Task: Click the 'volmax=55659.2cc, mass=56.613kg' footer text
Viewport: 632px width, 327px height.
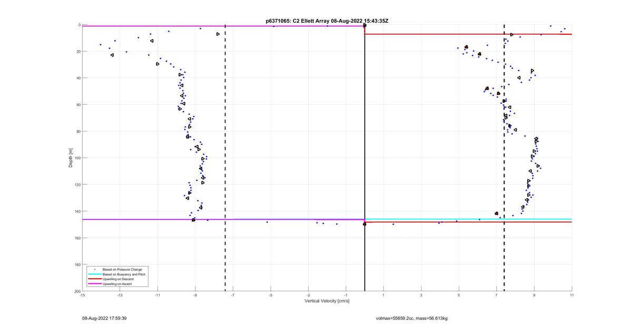Action: click(411, 318)
